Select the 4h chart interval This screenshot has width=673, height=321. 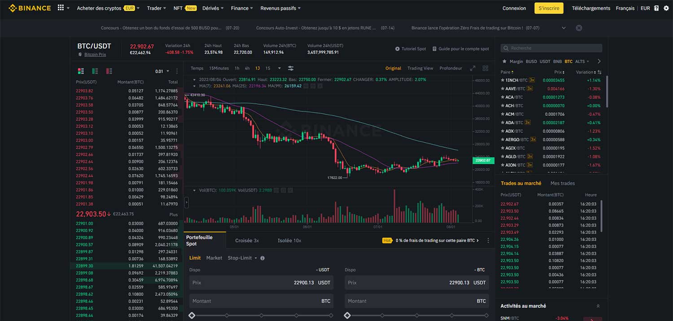coord(247,68)
